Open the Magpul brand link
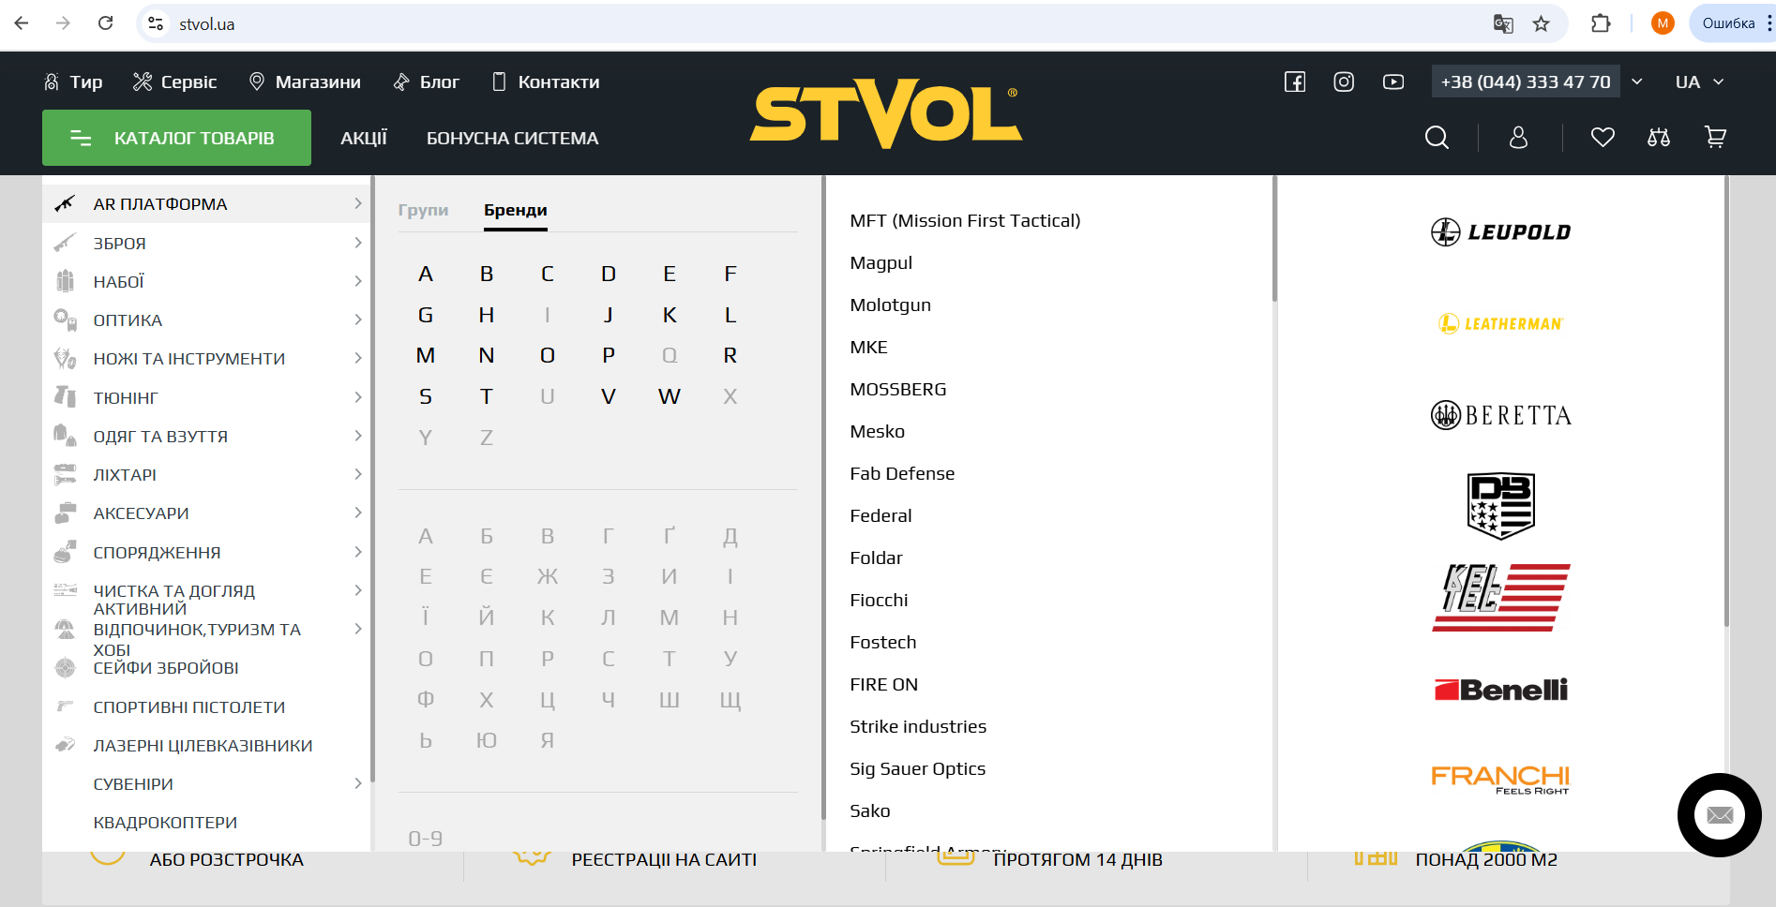Viewport: 1776px width, 907px height. [880, 263]
